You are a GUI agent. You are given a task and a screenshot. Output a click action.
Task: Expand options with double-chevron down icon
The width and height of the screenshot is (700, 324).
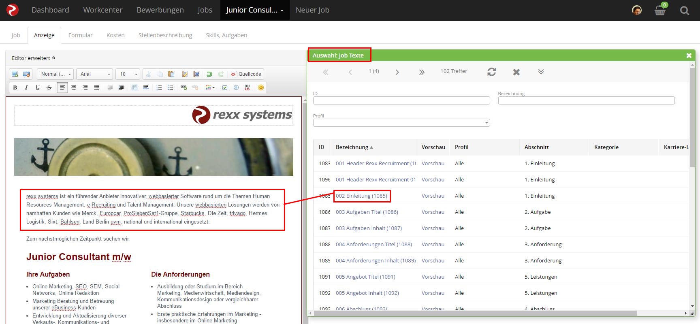541,72
